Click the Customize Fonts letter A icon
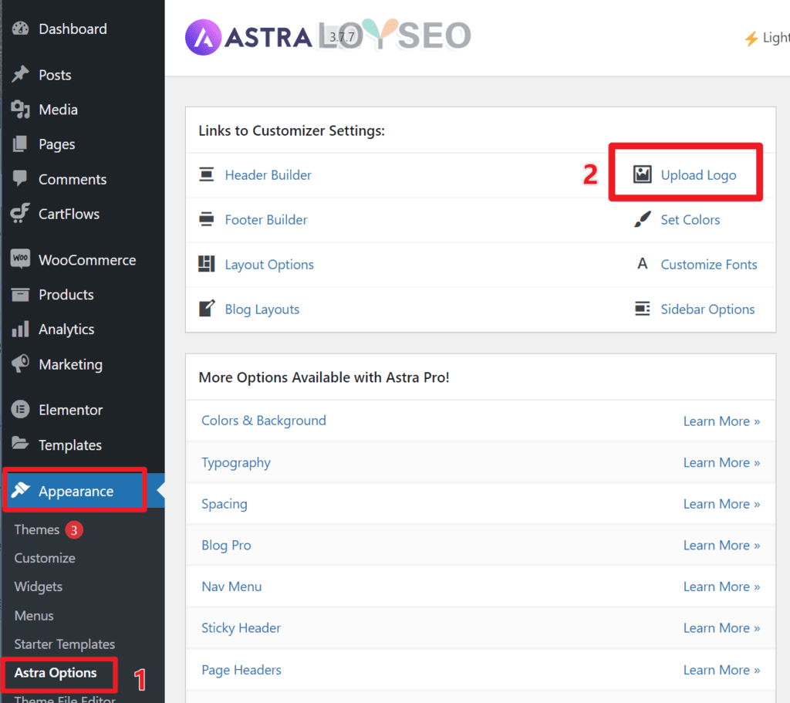 point(643,264)
